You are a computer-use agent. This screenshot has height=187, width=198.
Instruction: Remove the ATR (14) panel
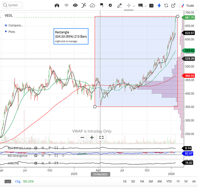[43, 163]
